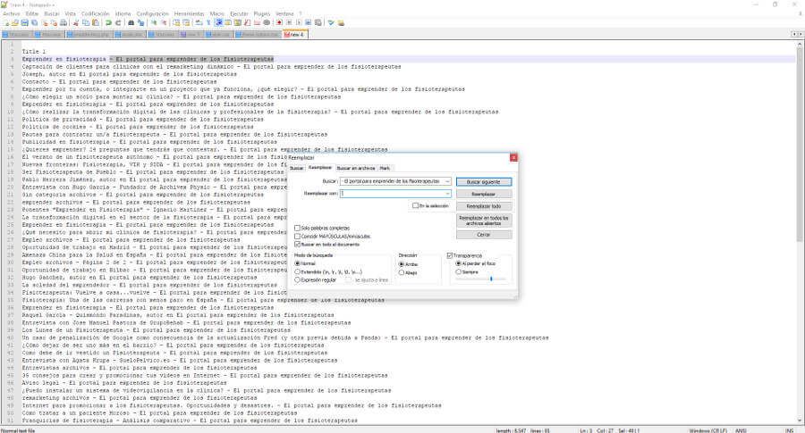This screenshot has width=805, height=433.
Task: Open the Archivo menu
Action: 12,13
